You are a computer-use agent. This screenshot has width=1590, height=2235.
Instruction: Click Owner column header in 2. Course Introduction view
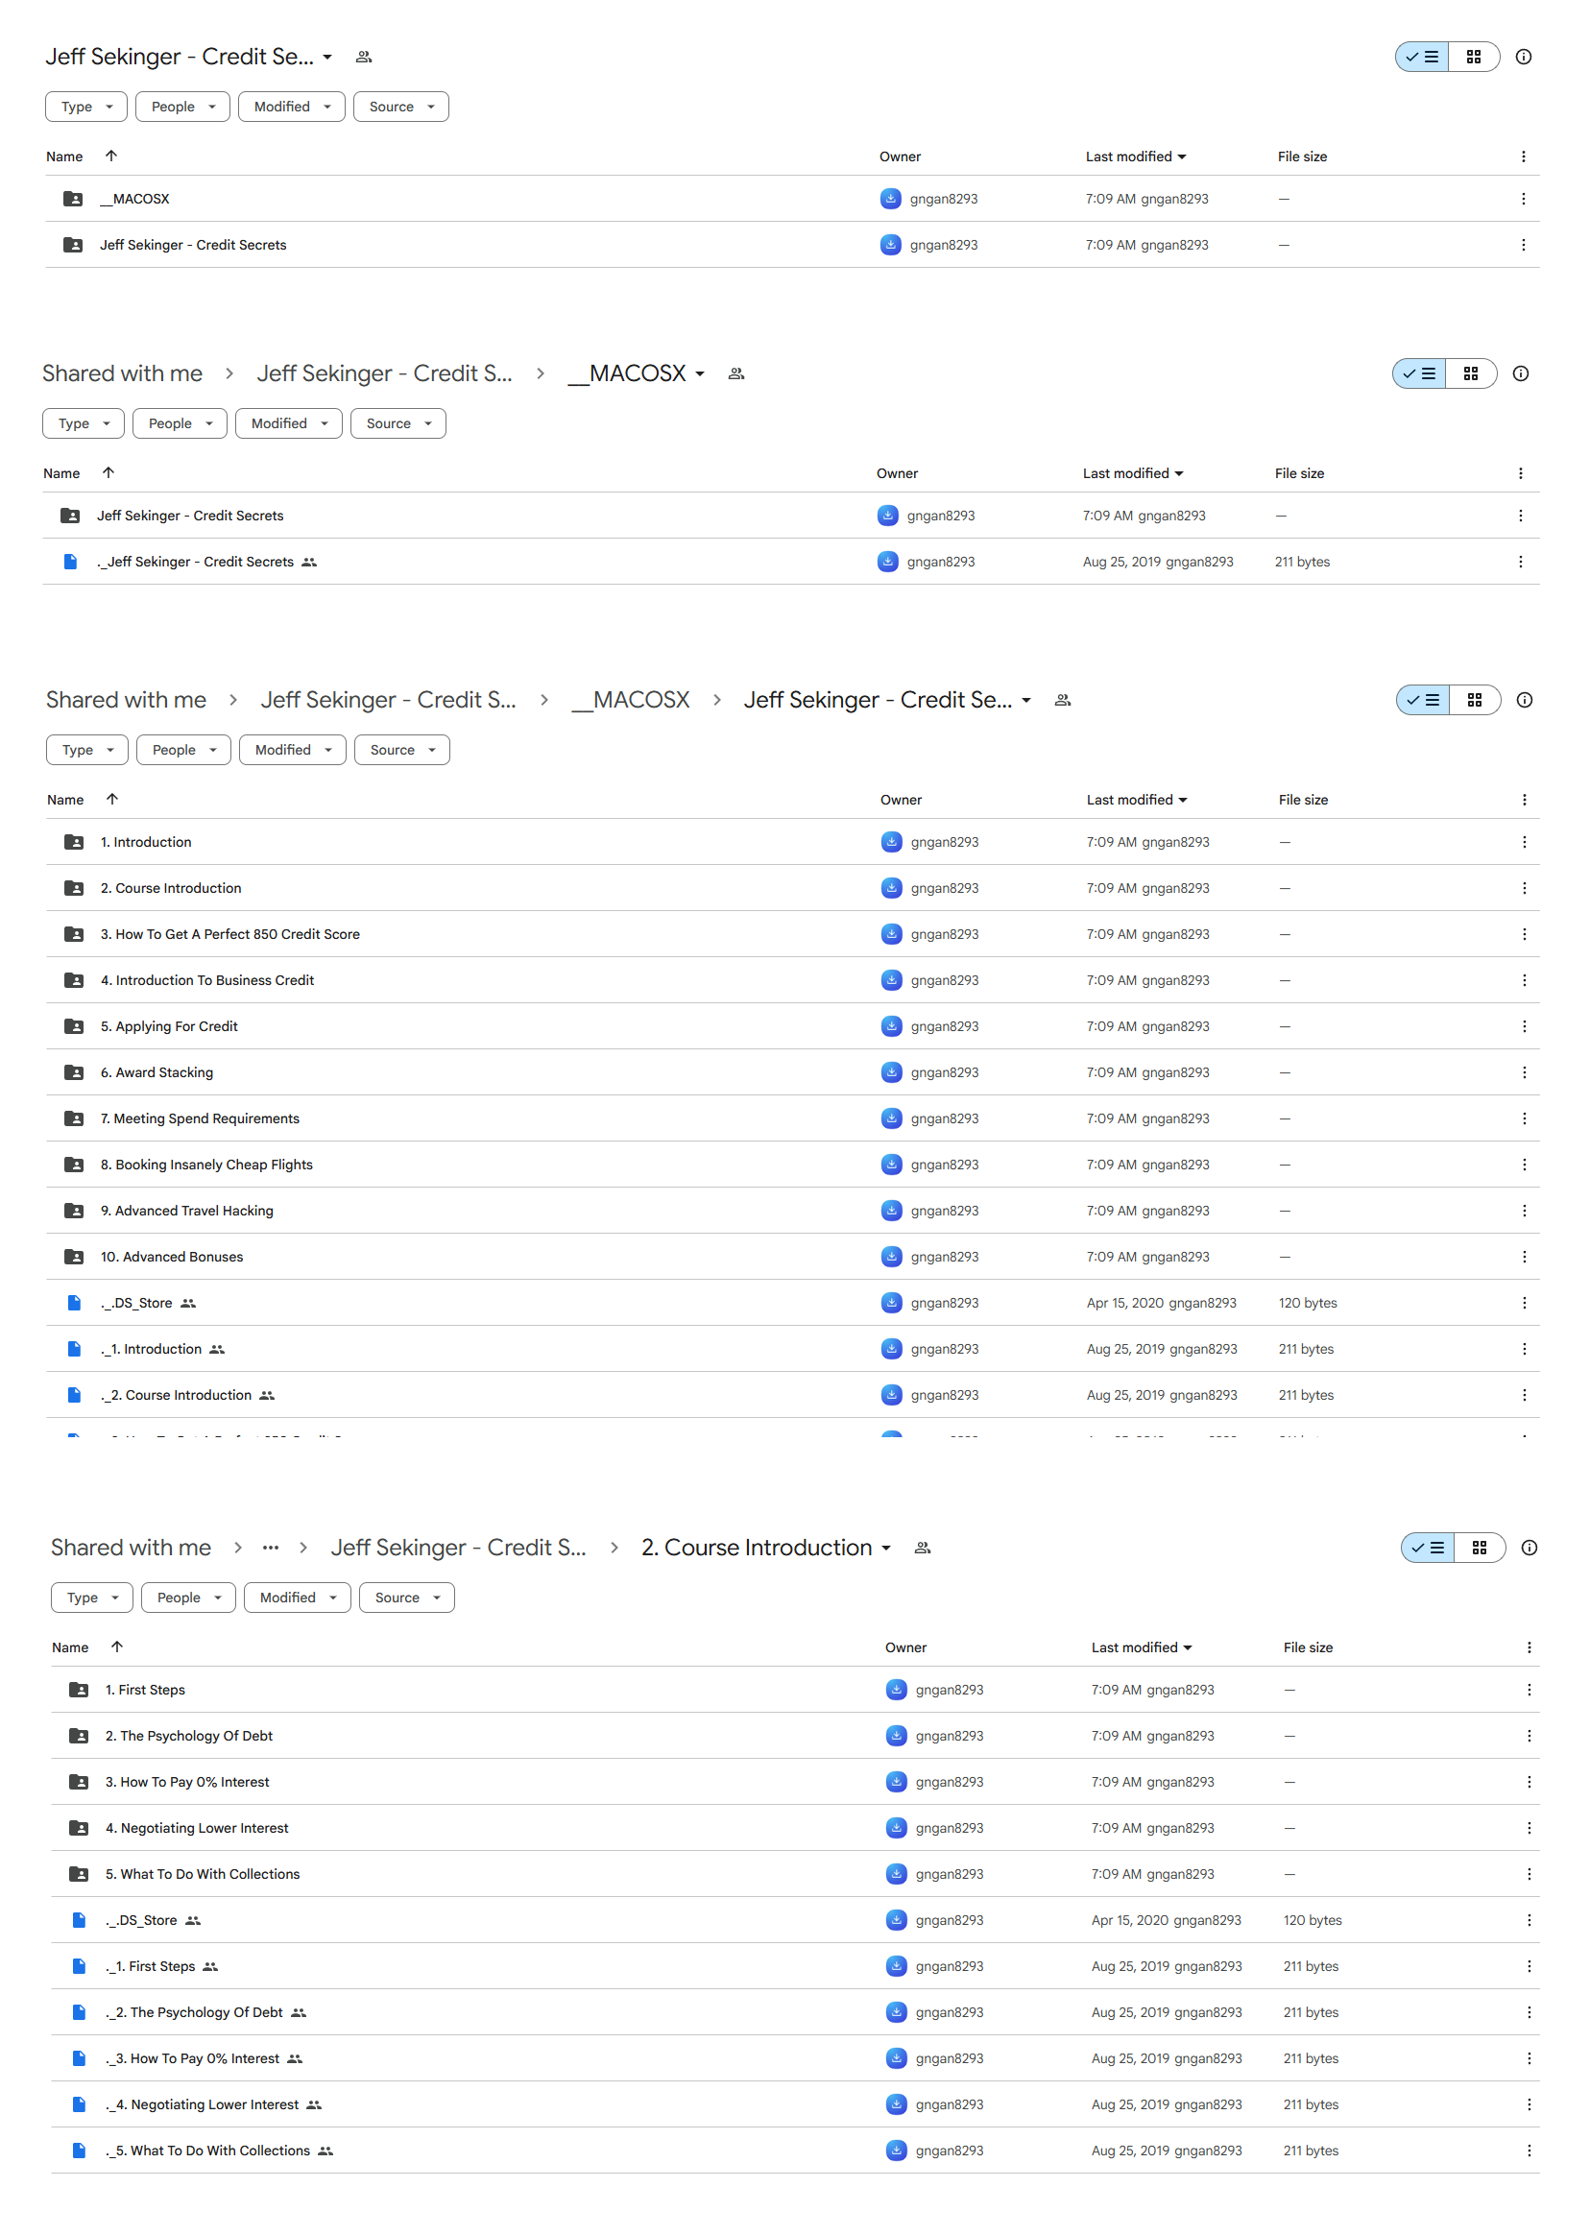click(x=905, y=1647)
